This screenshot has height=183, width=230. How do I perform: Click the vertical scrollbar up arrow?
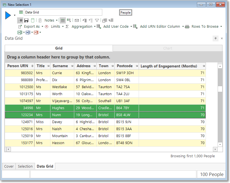click(220, 66)
